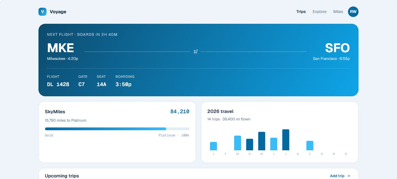Click the Voyage brand name
397x179 pixels.
tap(58, 12)
